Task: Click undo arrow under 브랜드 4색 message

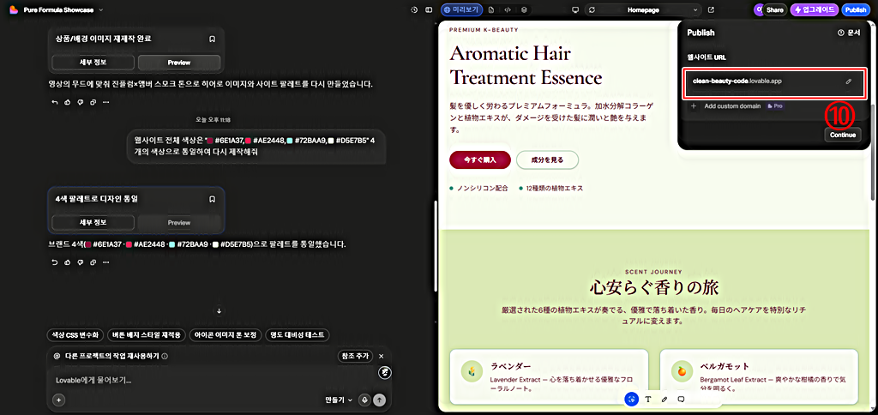Action: pyautogui.click(x=55, y=262)
